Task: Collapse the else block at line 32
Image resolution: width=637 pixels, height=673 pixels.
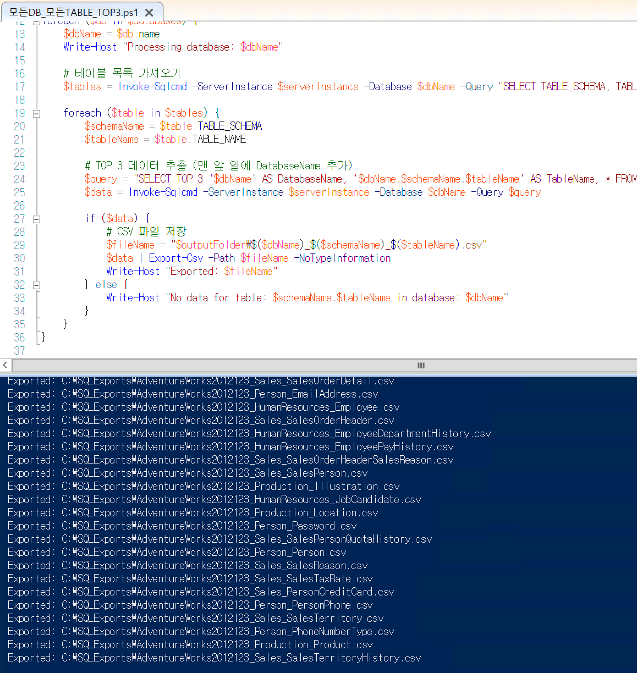Action: (x=36, y=285)
